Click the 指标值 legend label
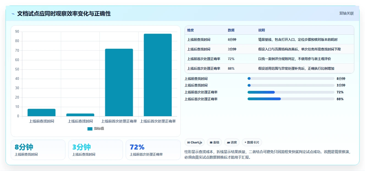The height and width of the screenshot is (171, 365). point(99,129)
